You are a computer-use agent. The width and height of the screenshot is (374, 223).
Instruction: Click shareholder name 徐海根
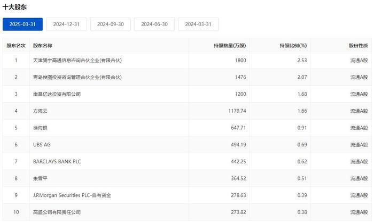(41, 128)
